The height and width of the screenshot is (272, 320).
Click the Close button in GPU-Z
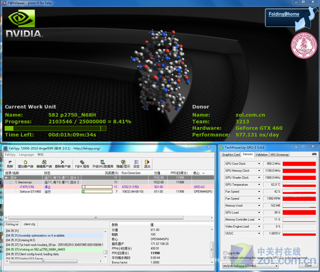308,266
